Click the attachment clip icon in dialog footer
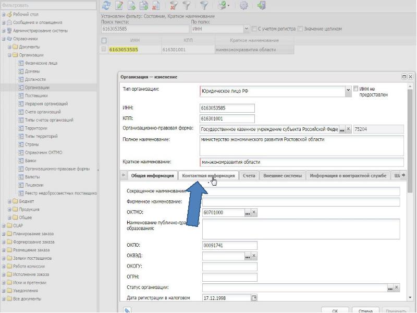417x313 pixels. pyautogui.click(x=127, y=310)
